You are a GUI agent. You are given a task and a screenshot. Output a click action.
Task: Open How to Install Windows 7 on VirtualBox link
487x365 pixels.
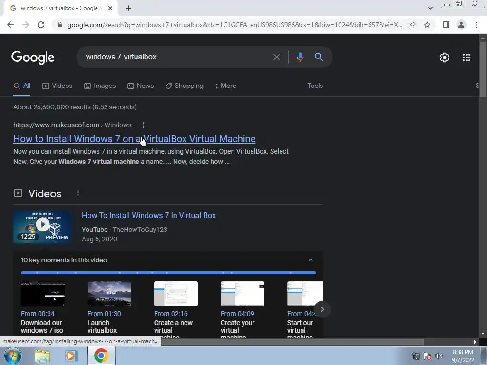[134, 139]
